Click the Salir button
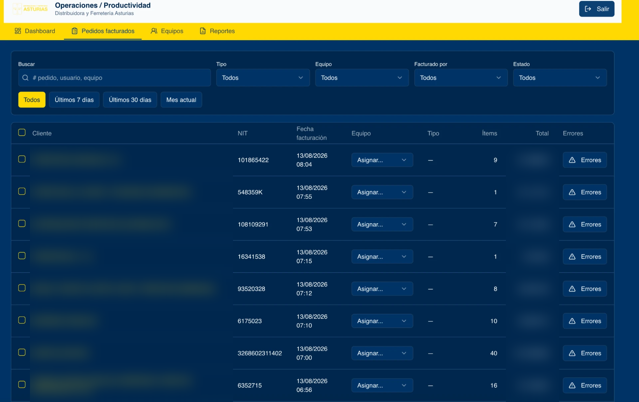The image size is (639, 402). (597, 9)
